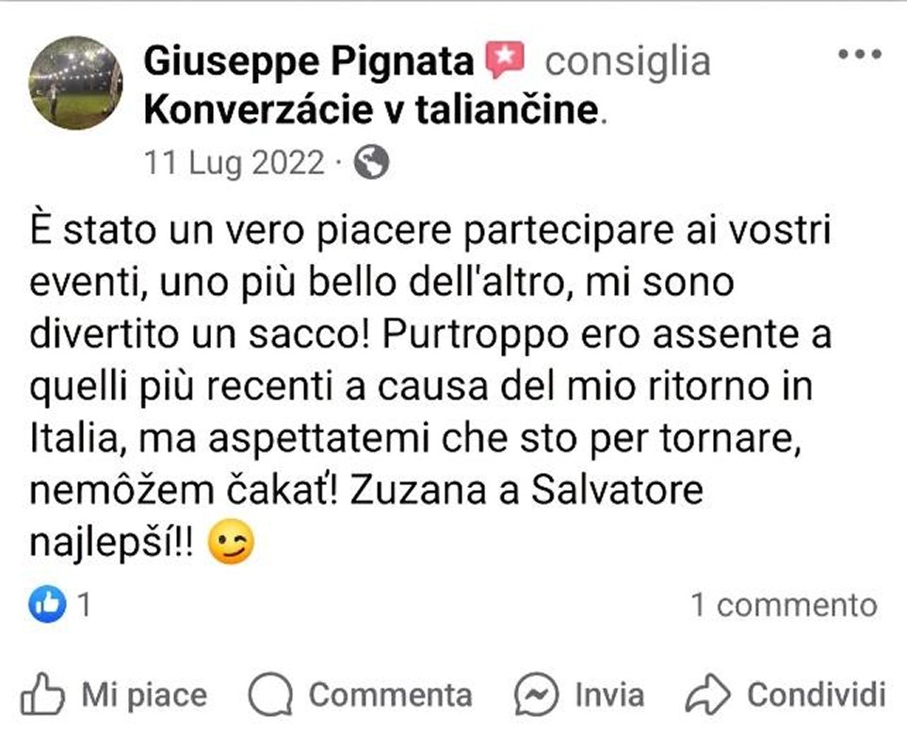
Task: Click the blue like reaction icon
Action: coord(47,604)
